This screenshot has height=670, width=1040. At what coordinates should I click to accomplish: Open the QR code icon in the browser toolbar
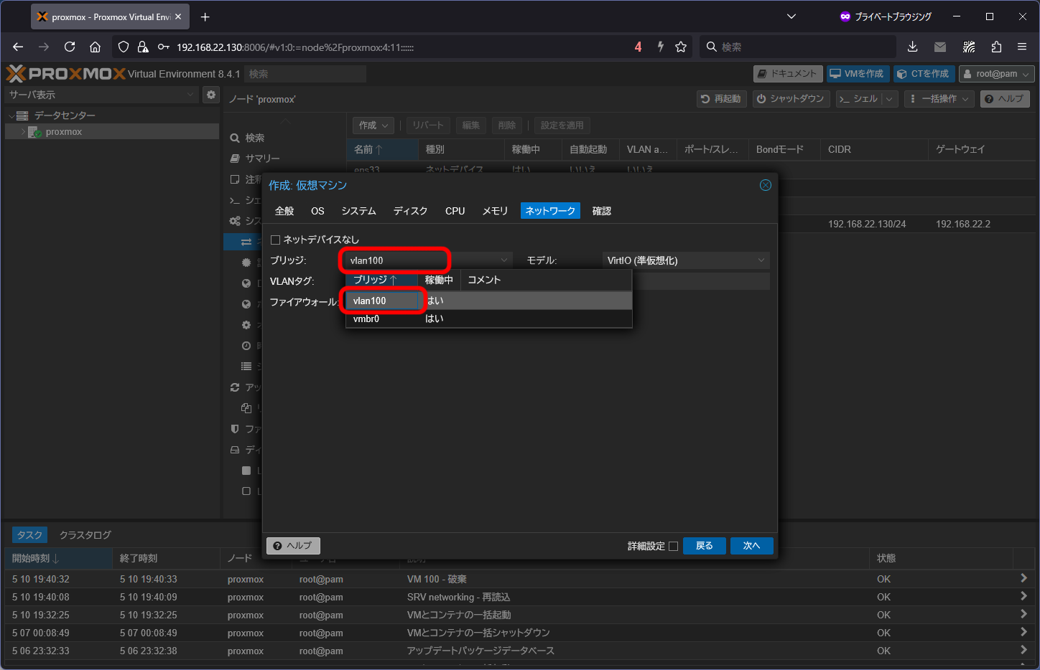[x=969, y=47]
